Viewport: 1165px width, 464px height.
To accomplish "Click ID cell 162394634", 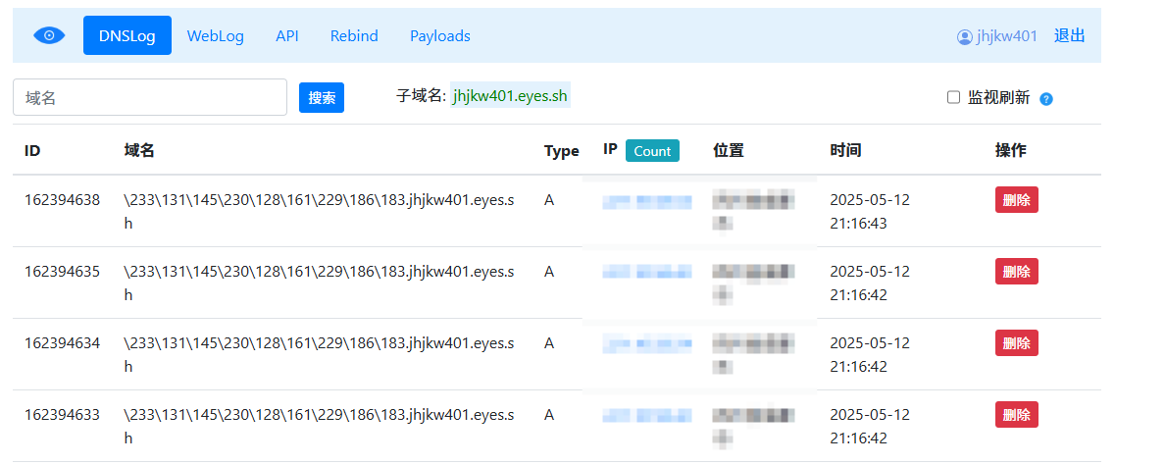I will 63,342.
